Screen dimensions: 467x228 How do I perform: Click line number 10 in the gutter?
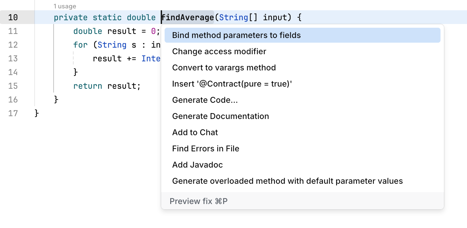click(13, 17)
